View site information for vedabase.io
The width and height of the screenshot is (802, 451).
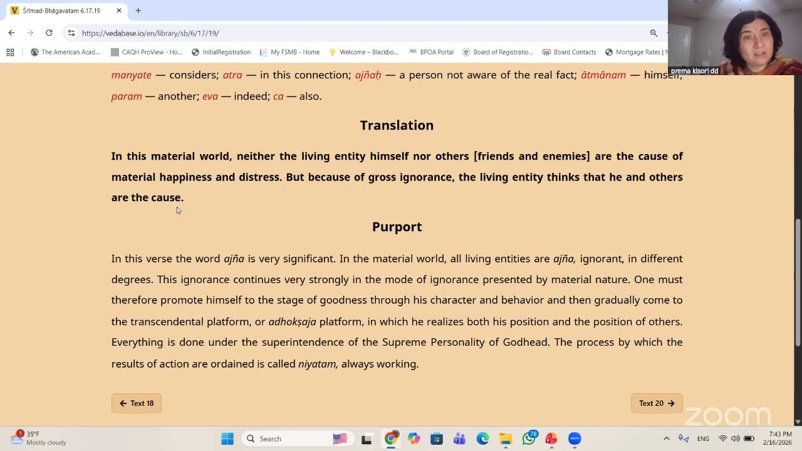71,33
